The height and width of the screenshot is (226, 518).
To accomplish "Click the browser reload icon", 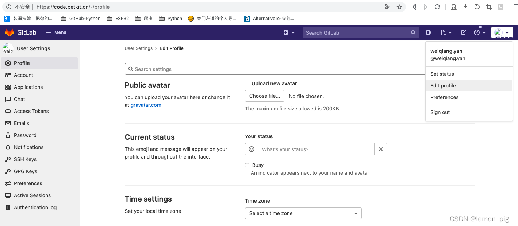I will point(437,7).
